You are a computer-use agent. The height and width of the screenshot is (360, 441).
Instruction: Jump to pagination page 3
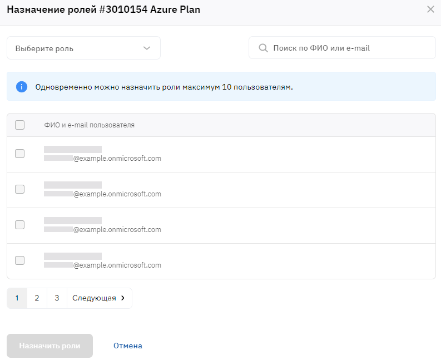coord(57,298)
